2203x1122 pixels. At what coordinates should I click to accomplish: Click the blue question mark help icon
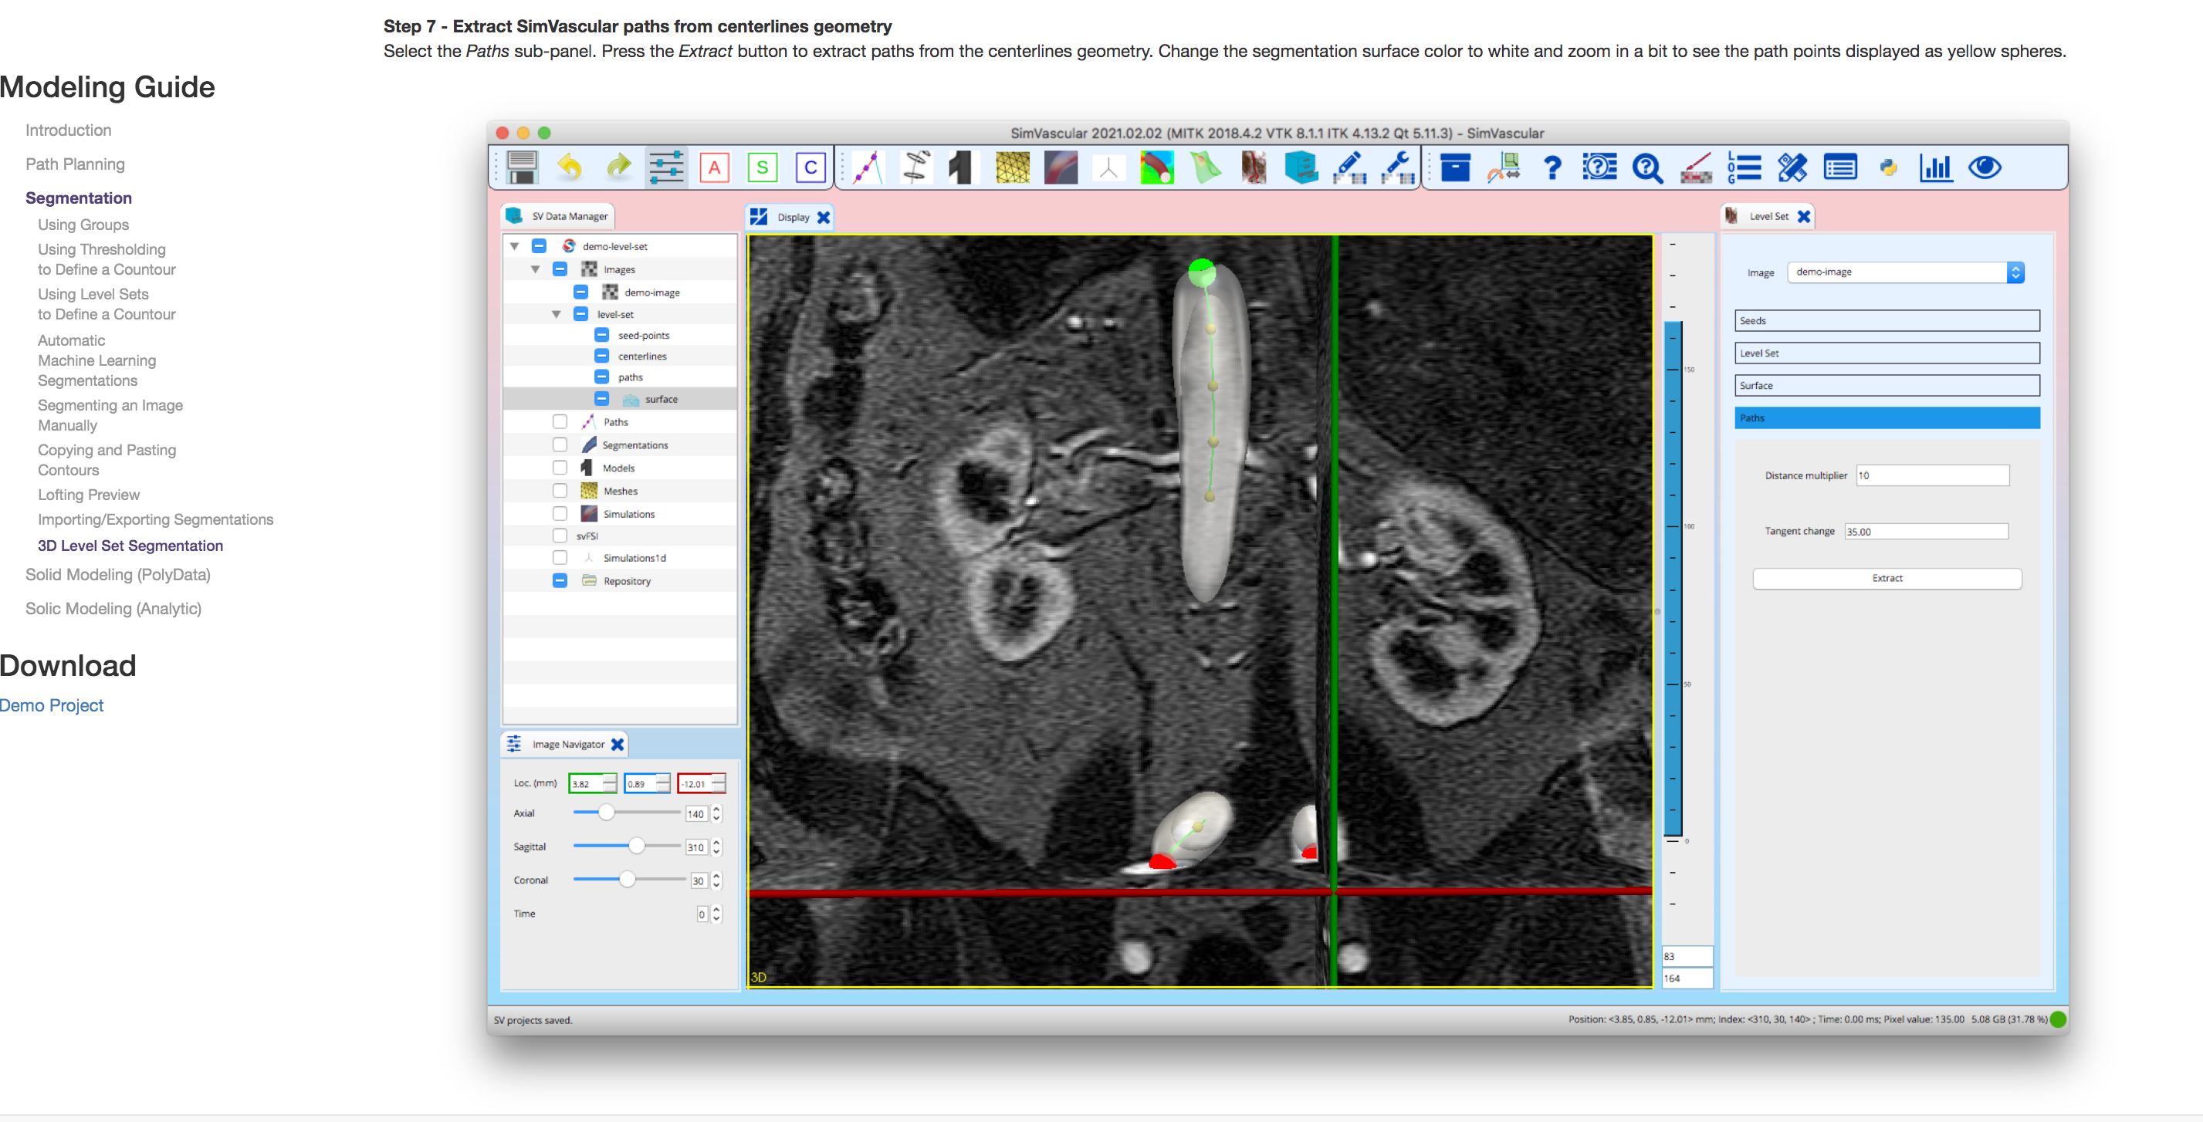coord(1552,167)
